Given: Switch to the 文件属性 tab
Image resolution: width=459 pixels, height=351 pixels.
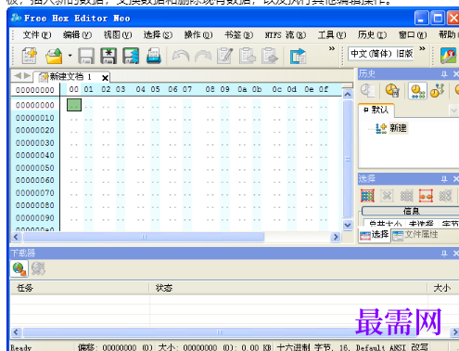Looking at the screenshot, I should click(415, 235).
